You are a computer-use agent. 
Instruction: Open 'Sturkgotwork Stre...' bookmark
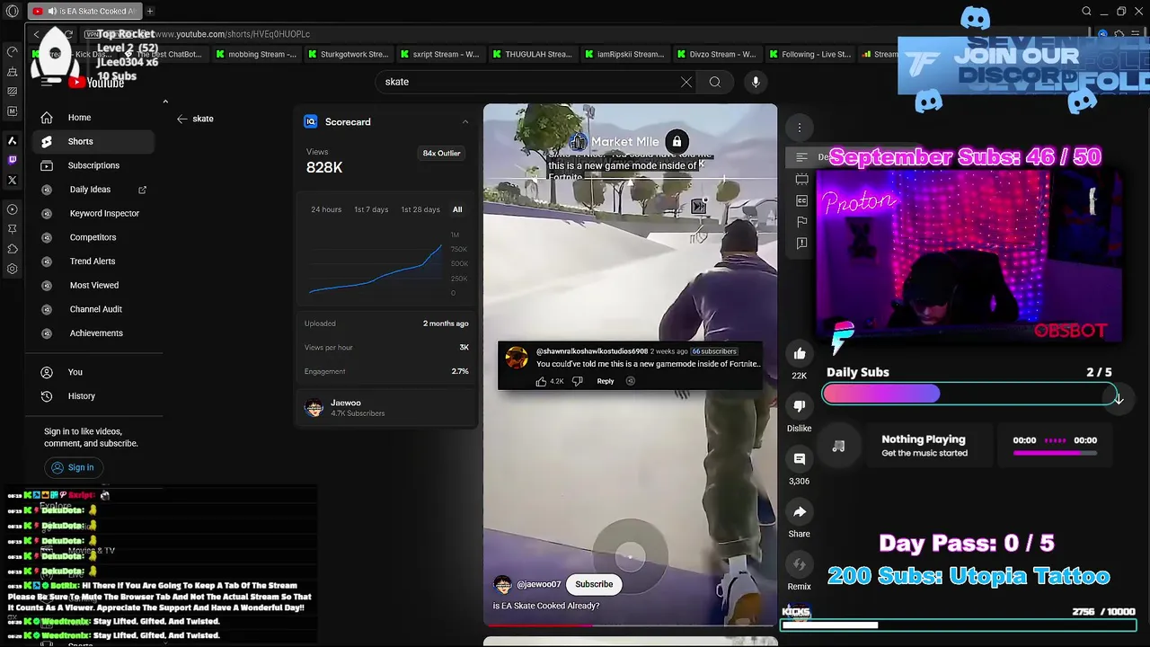coord(348,54)
